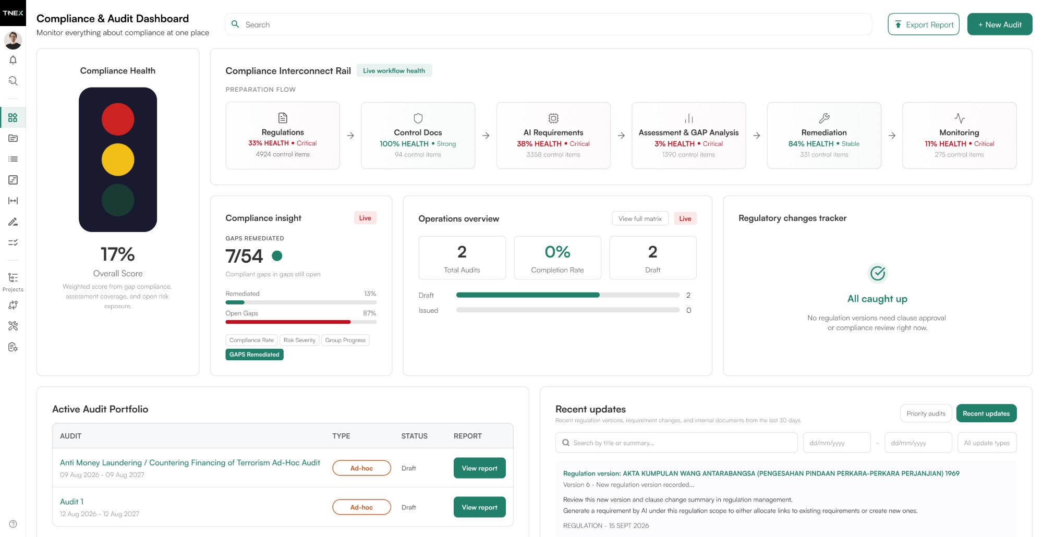Open the folder icon in sidebar

(13, 138)
